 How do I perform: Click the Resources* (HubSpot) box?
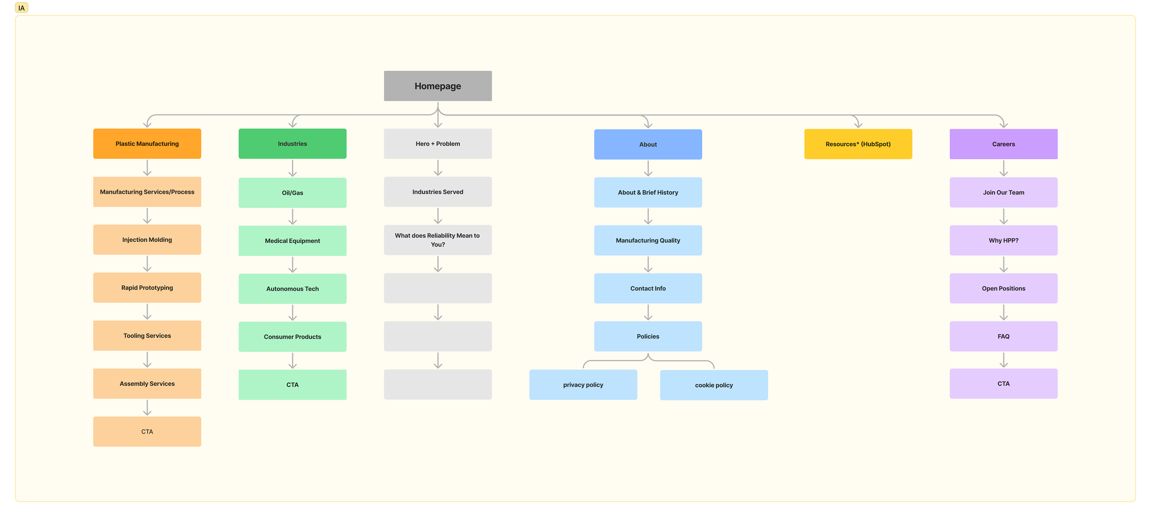pos(858,144)
